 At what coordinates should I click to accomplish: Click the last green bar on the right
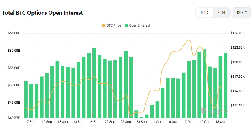[x=225, y=85]
